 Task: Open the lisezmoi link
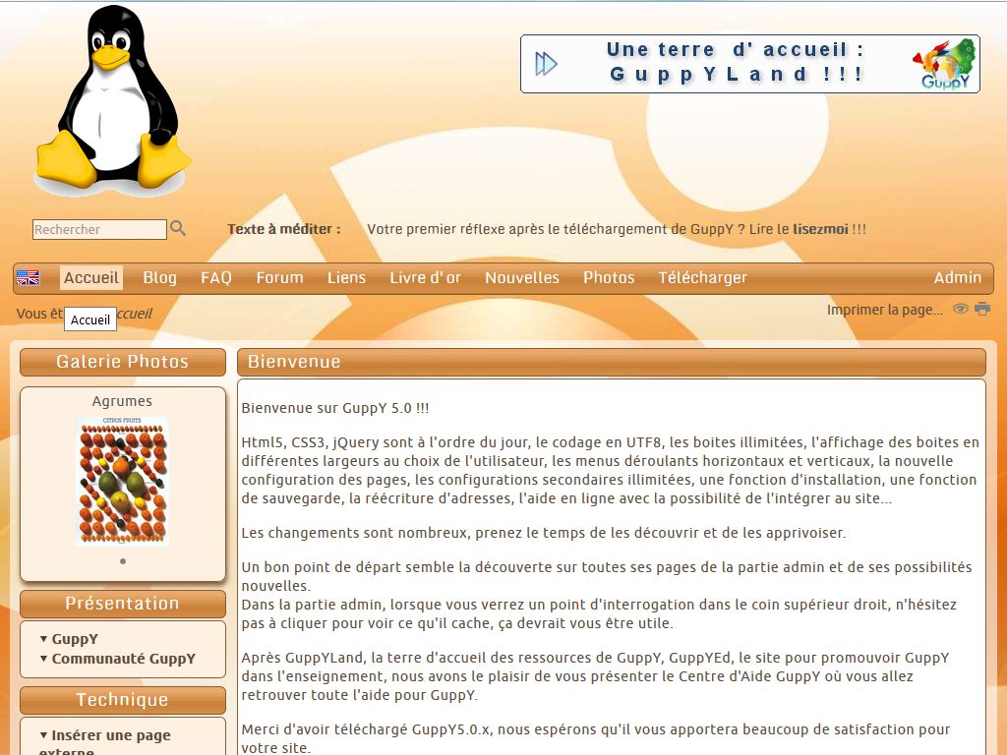click(820, 229)
